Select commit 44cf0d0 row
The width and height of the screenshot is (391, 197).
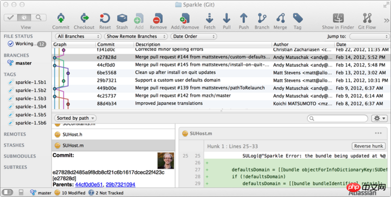[221, 65]
